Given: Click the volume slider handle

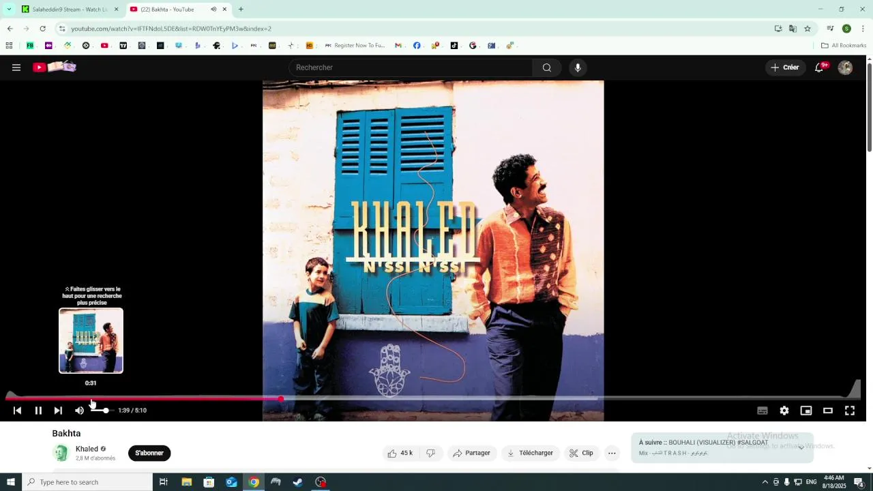Looking at the screenshot, I should tap(106, 411).
